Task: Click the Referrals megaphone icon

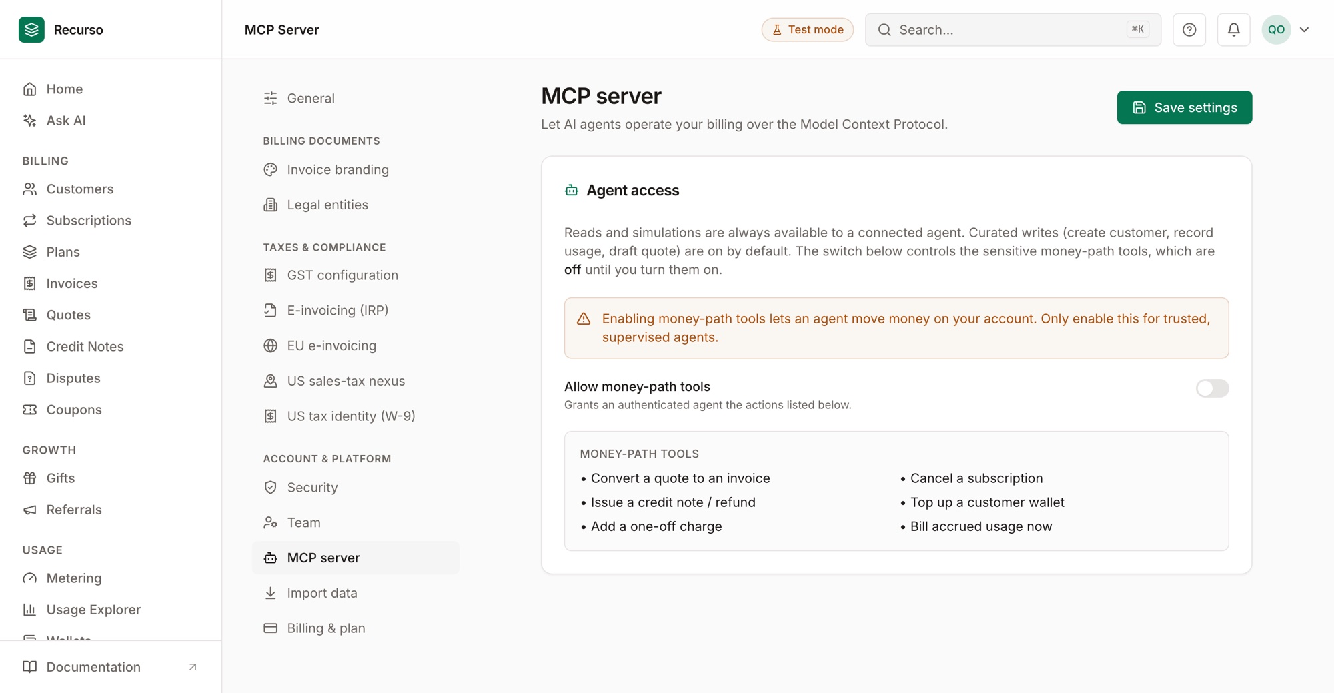Action: (x=29, y=510)
